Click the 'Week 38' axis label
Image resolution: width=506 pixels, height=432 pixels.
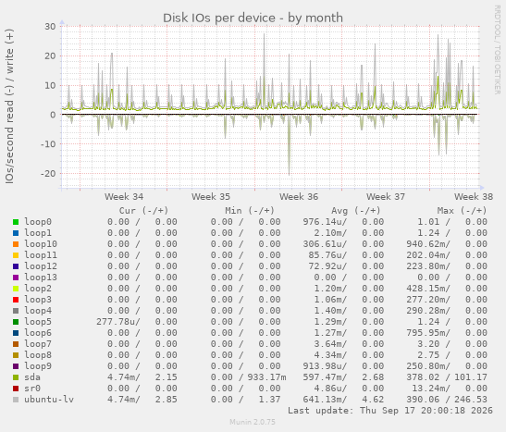click(474, 196)
